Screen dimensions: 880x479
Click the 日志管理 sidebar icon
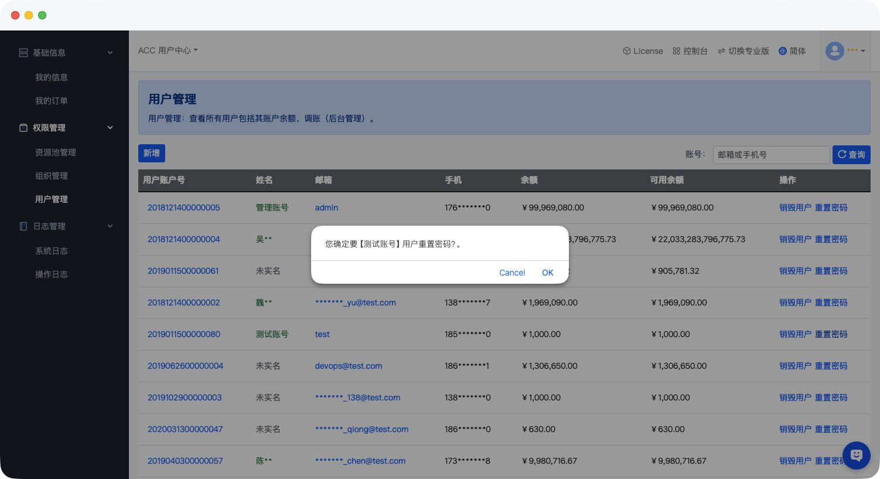(x=23, y=226)
